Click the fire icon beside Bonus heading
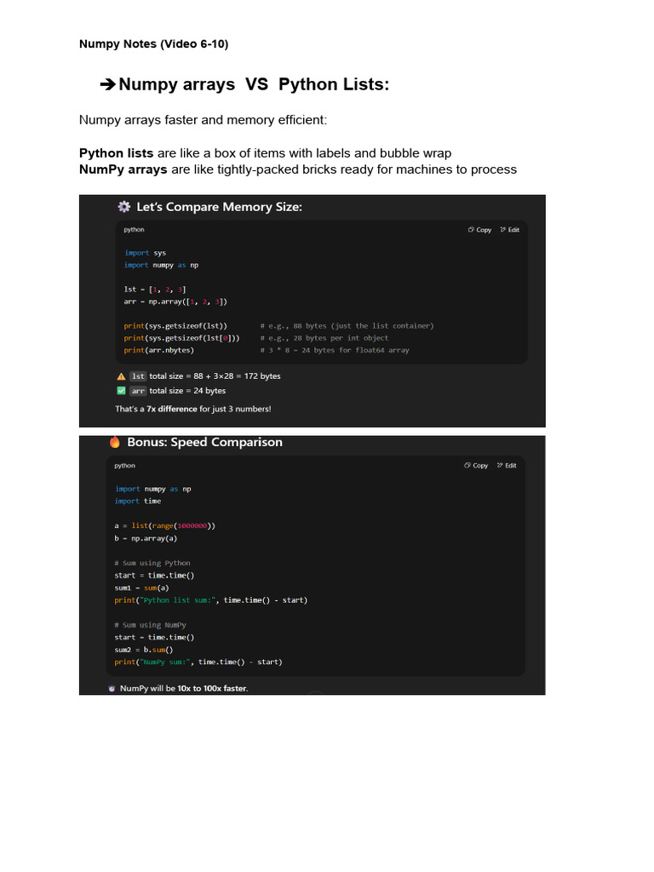This screenshot has height=872, width=654. [115, 442]
